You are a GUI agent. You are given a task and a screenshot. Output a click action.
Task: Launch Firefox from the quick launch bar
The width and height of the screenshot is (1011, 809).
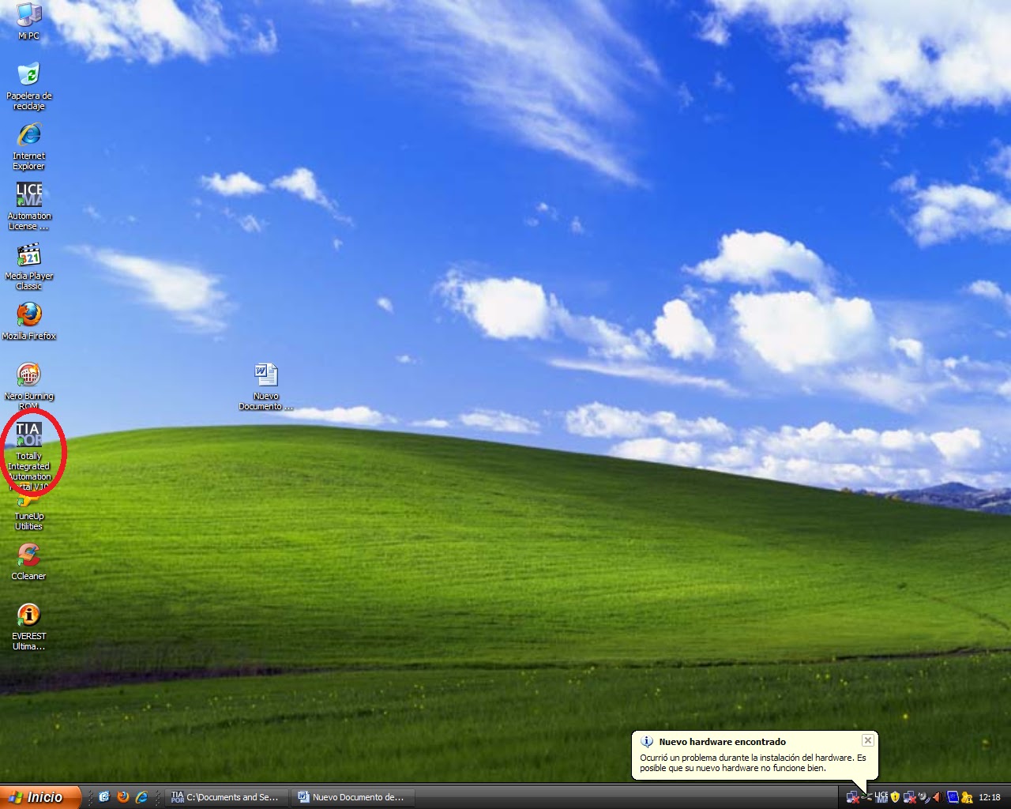(122, 797)
